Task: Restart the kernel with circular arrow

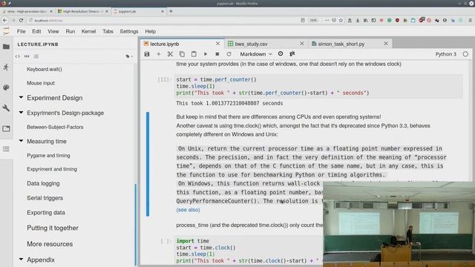Action: pyautogui.click(x=229, y=54)
